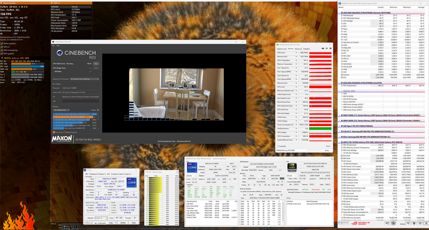Open the Minimum Test Duration dropdown in Cinebench
This screenshot has height=230, width=429.
pyautogui.click(x=85, y=79)
